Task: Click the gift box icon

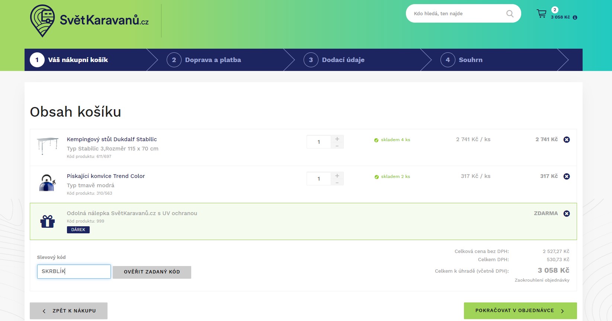Action: point(48,221)
